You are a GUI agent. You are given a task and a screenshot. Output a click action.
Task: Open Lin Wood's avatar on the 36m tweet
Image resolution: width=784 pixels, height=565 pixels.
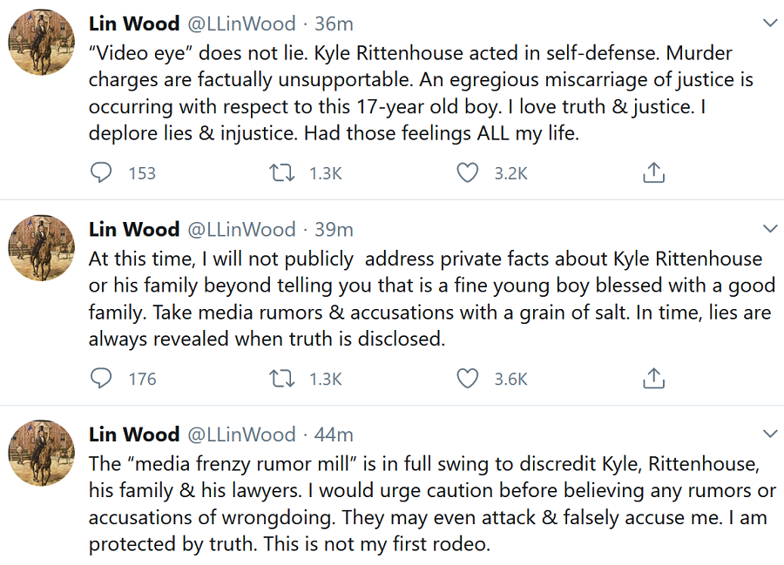click(42, 42)
